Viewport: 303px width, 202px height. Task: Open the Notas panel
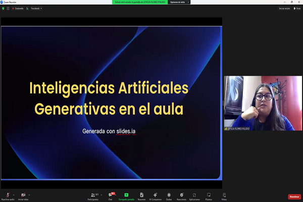click(224, 195)
